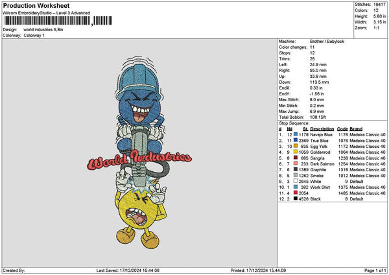Click the code 1318 in Graphite row
The width and height of the screenshot is (389, 275).
(343, 170)
